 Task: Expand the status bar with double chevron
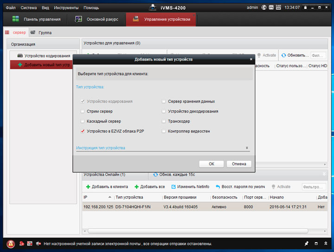point(324,244)
